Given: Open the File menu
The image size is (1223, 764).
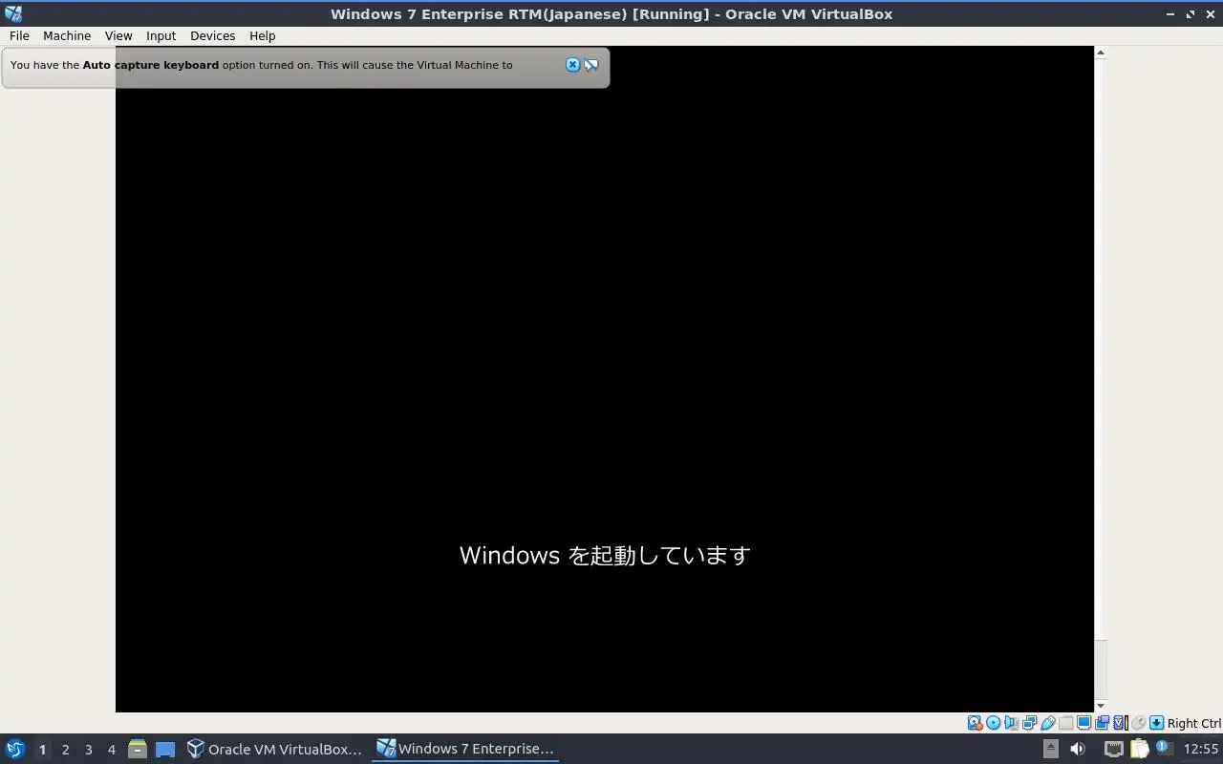Looking at the screenshot, I should [x=19, y=35].
